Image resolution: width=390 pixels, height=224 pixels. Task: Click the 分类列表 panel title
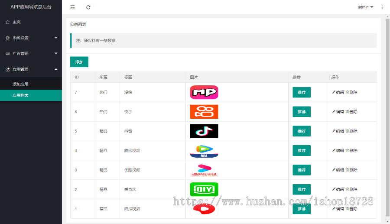[78, 24]
